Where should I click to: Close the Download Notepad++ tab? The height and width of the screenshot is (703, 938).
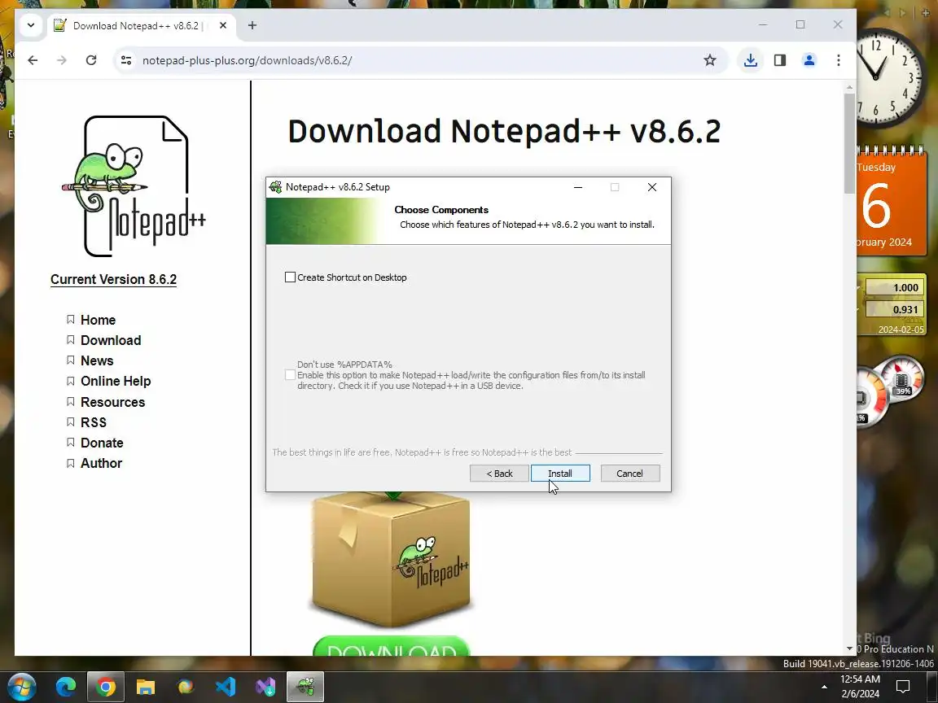point(222,25)
